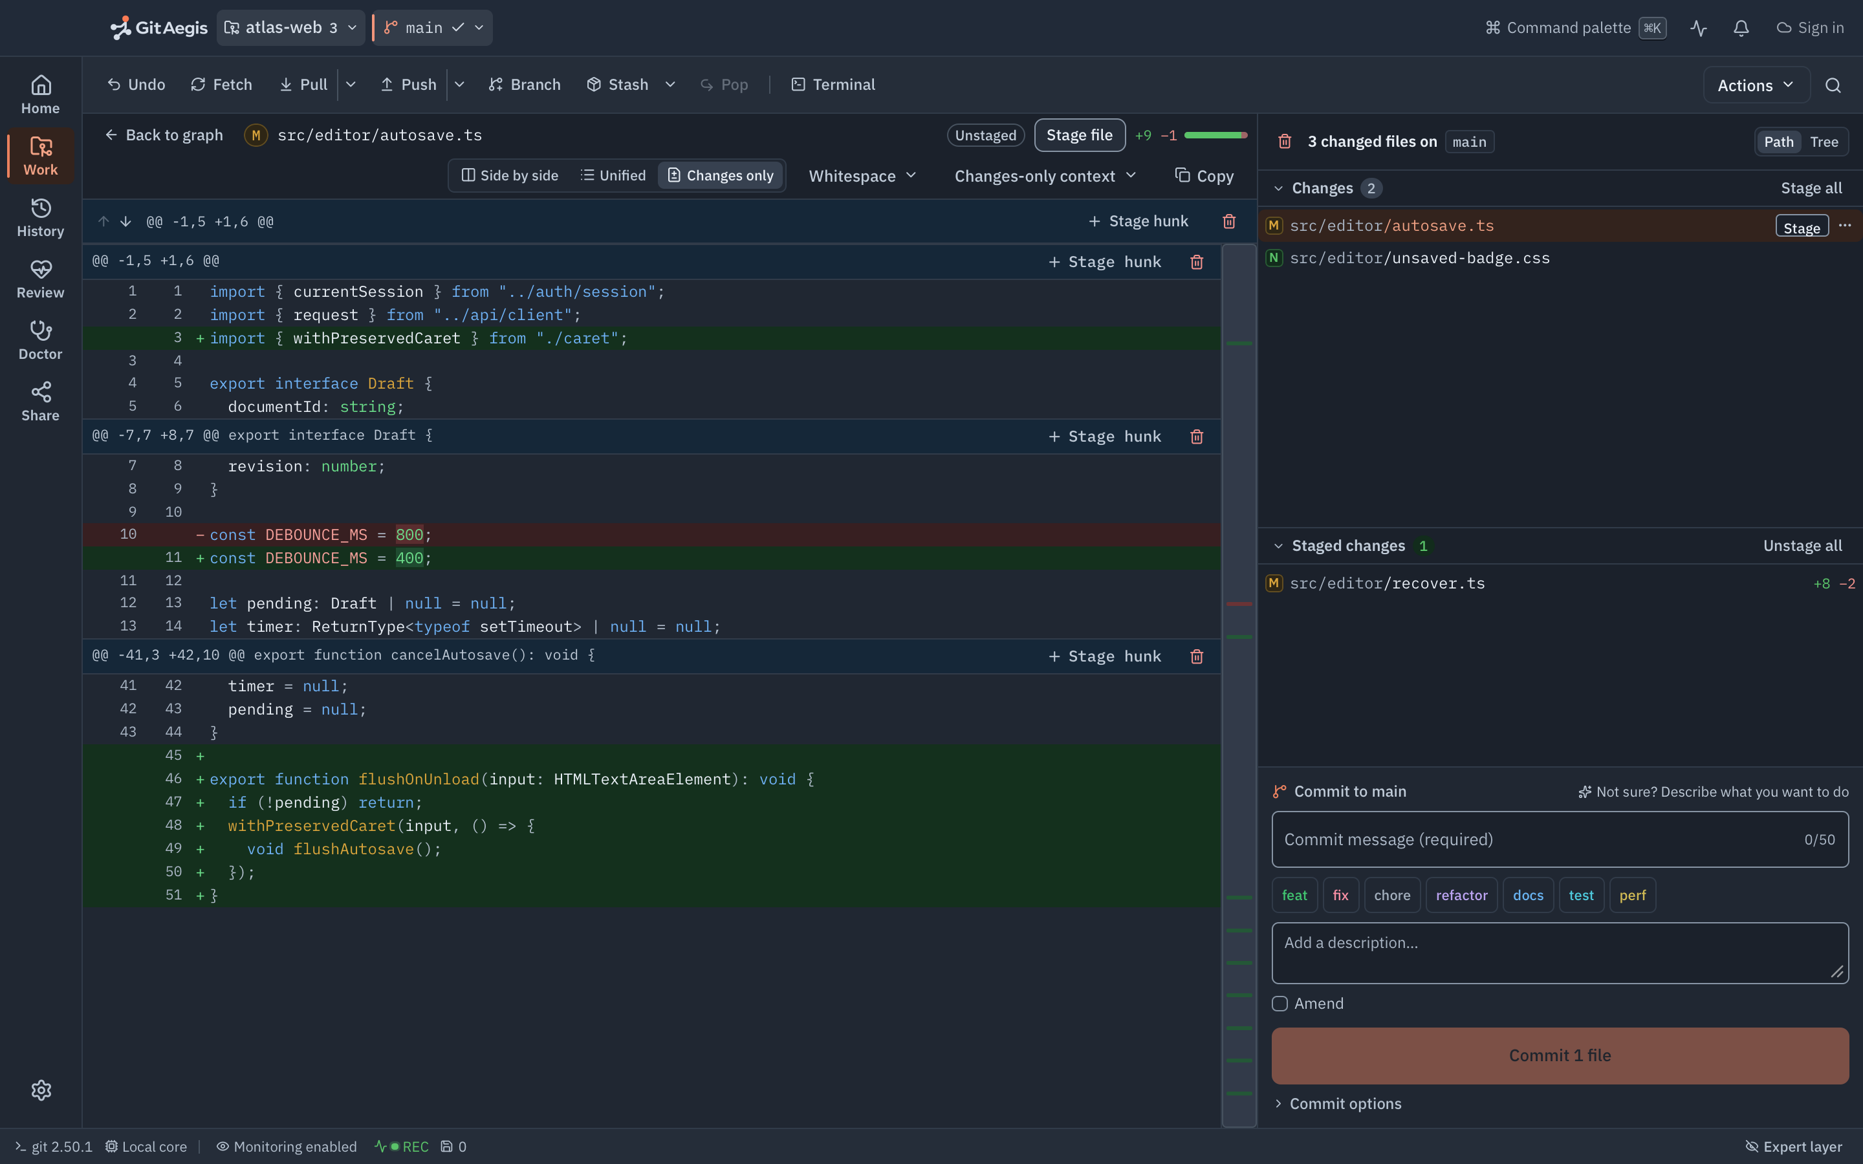Select the Work sidebar tab
This screenshot has height=1164, width=1863.
pos(41,156)
